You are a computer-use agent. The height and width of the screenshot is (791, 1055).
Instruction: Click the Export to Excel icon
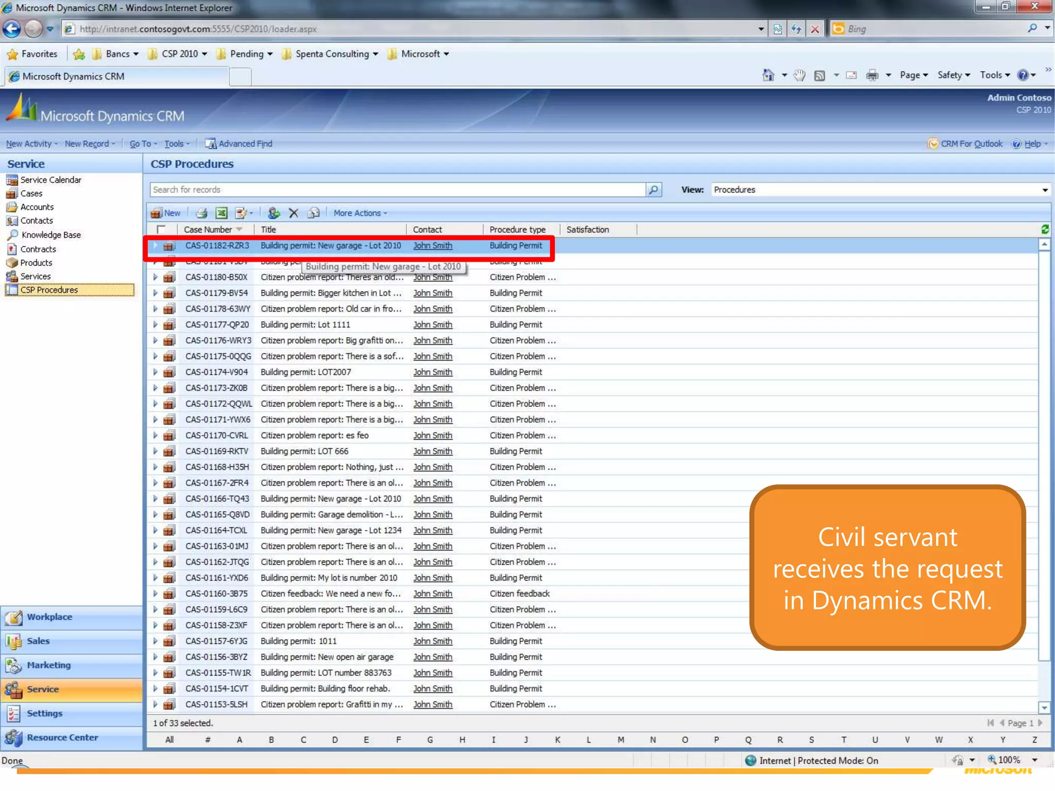coord(222,213)
